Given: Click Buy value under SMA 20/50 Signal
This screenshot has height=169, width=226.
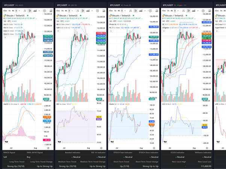Looking at the screenshot, I should click(29, 157).
